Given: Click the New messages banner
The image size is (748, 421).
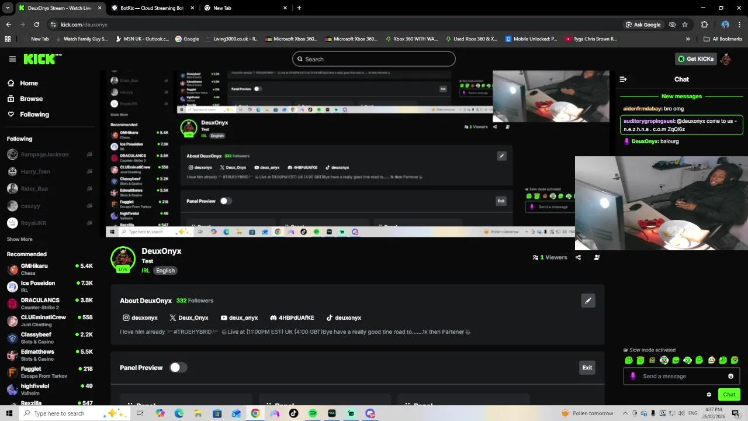Looking at the screenshot, I should tap(681, 96).
